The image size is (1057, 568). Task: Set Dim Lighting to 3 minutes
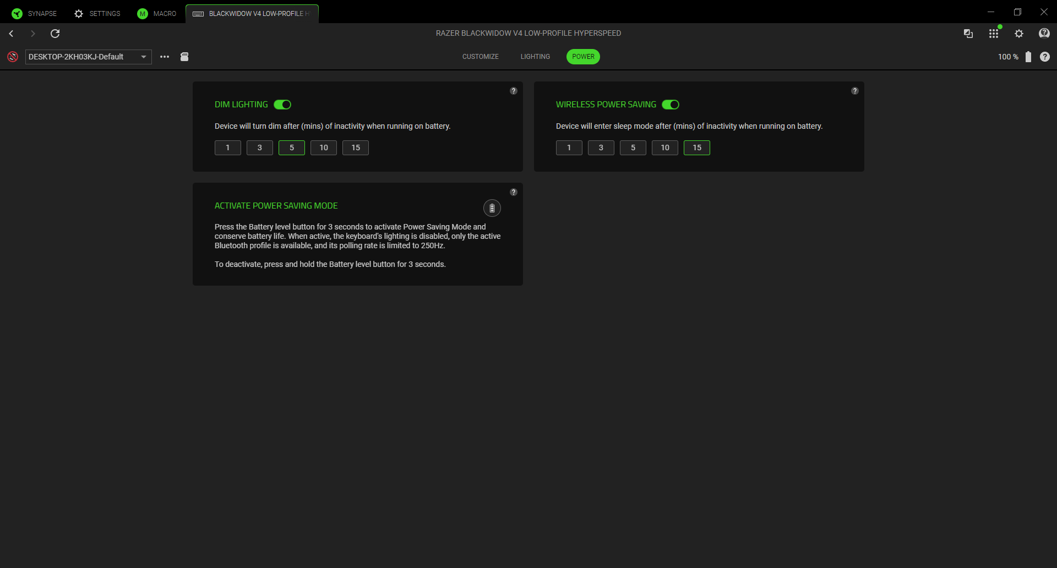click(260, 148)
